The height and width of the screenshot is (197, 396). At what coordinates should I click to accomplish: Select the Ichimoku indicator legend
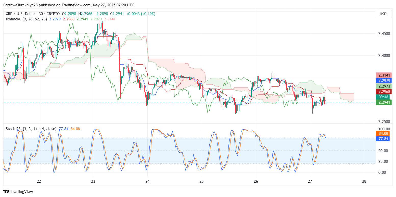25,19
